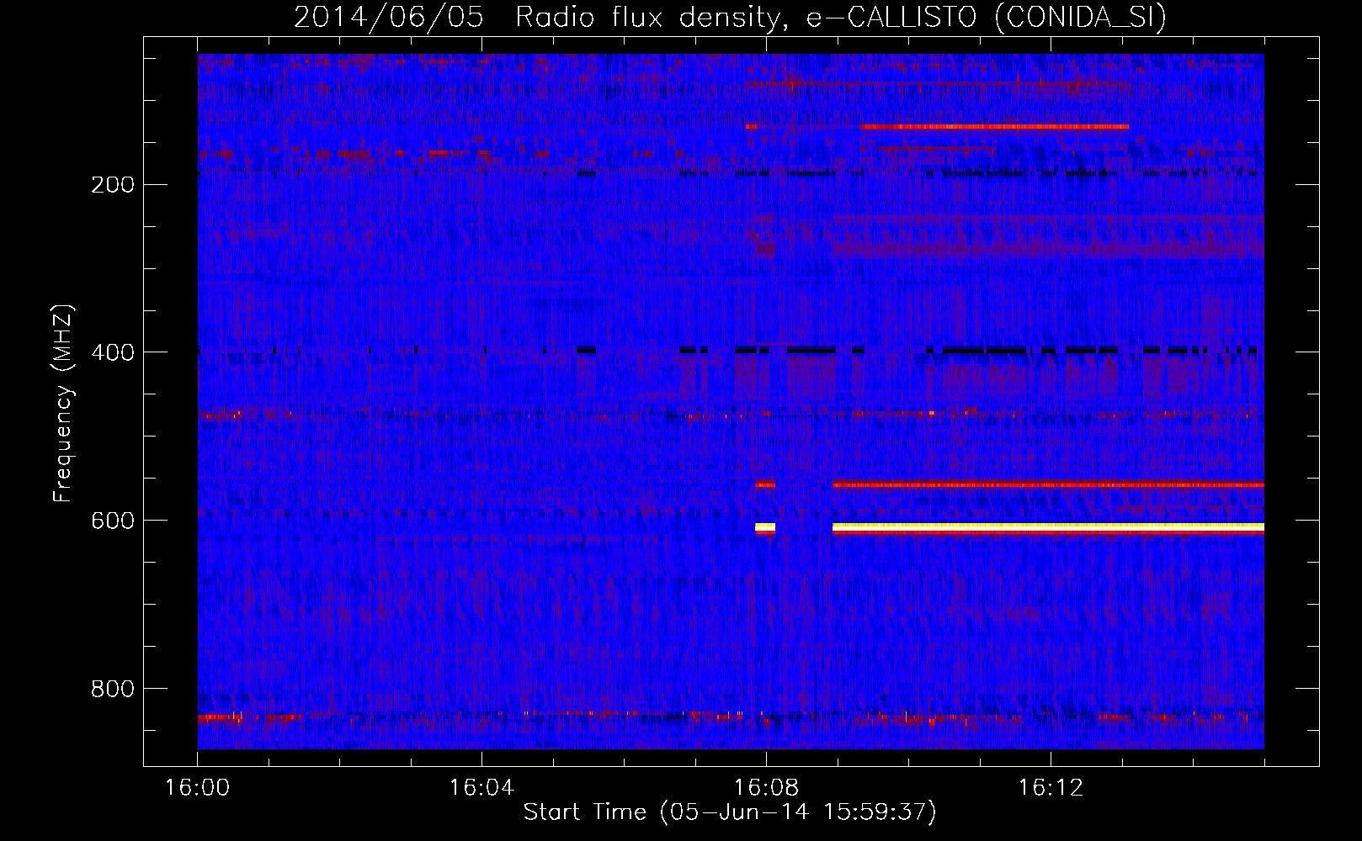Screen dimensions: 1362x841
Task: Click the '16:04' time tick label
Action: click(x=481, y=788)
